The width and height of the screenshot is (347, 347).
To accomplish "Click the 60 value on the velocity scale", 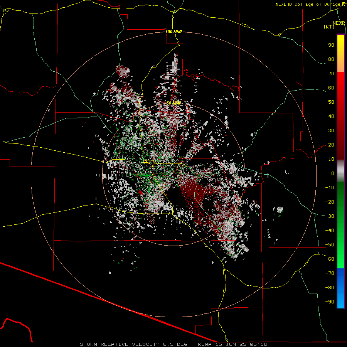I will click(331, 88).
